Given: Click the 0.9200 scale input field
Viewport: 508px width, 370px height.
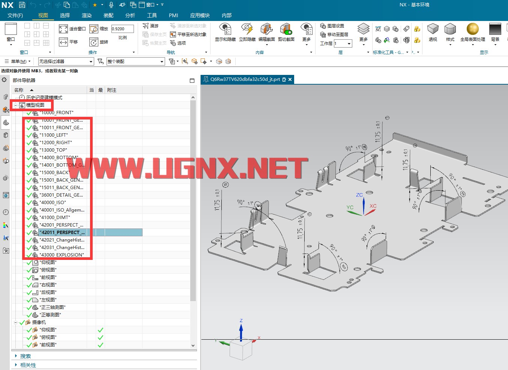Looking at the screenshot, I should coord(122,29).
